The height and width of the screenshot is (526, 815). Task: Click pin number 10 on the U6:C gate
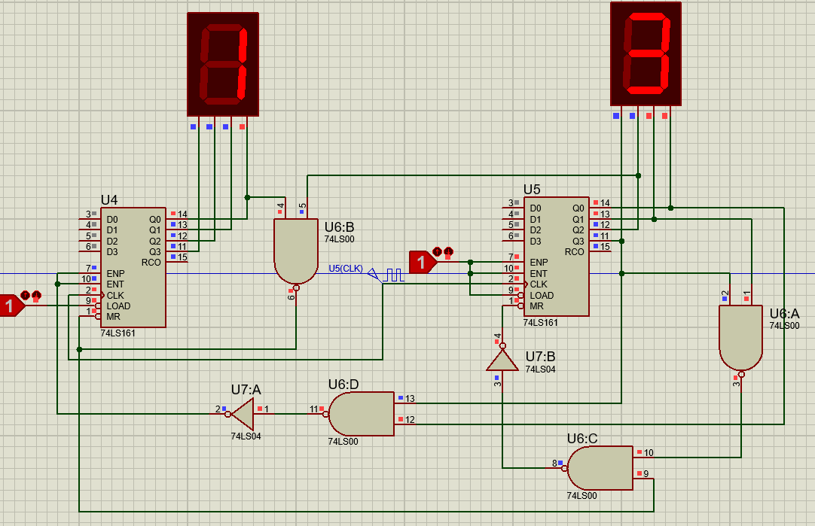[649, 453]
